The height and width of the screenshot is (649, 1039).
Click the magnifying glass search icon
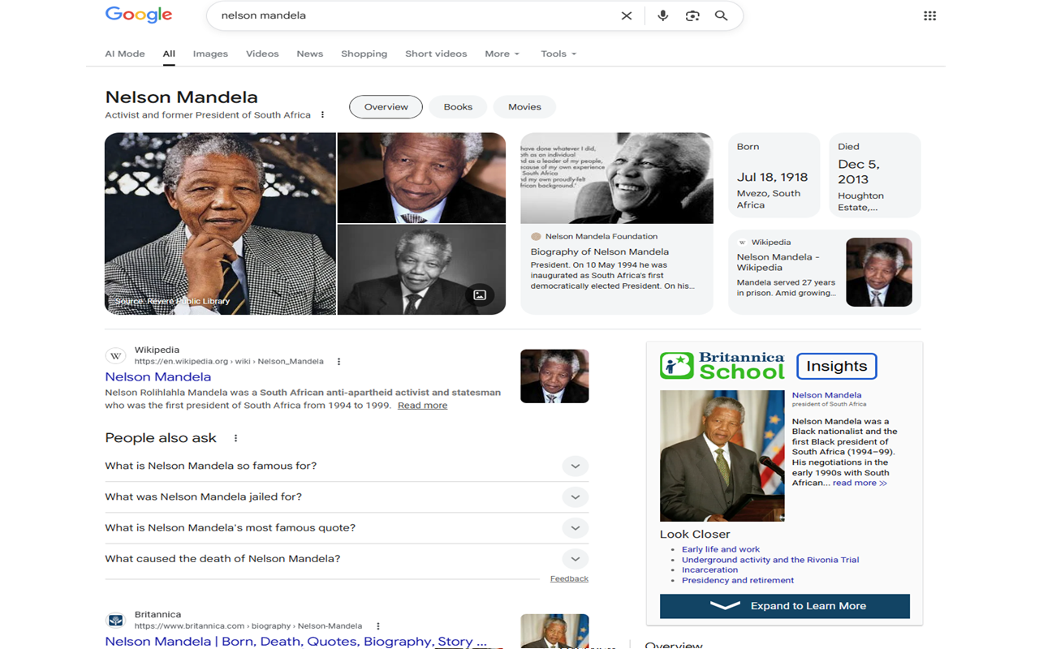(x=721, y=15)
